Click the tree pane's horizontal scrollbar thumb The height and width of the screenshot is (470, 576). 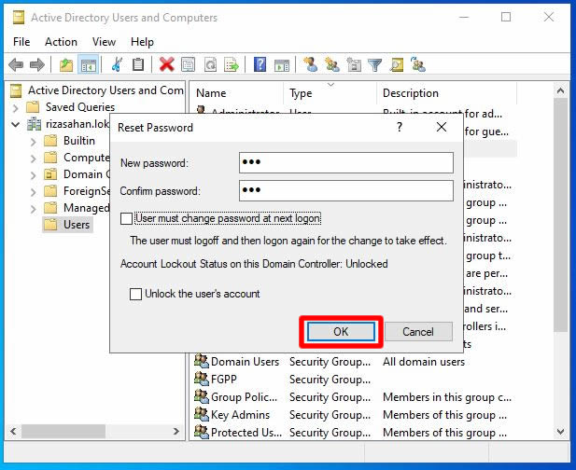(63, 432)
